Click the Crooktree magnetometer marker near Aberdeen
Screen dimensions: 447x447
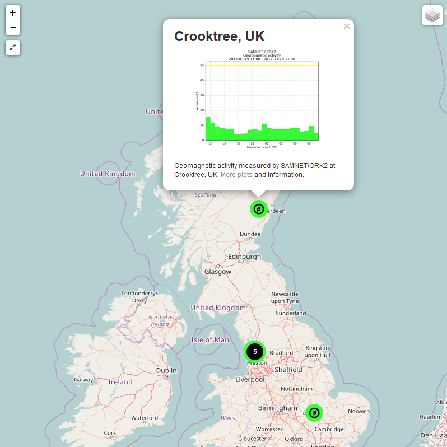pos(258,209)
